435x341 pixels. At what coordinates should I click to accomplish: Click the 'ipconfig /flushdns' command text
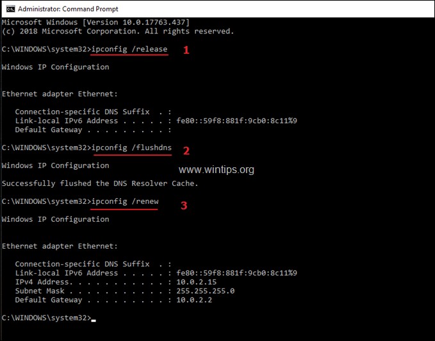pos(131,147)
